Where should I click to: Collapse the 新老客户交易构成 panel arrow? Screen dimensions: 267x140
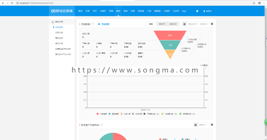pos(212,125)
